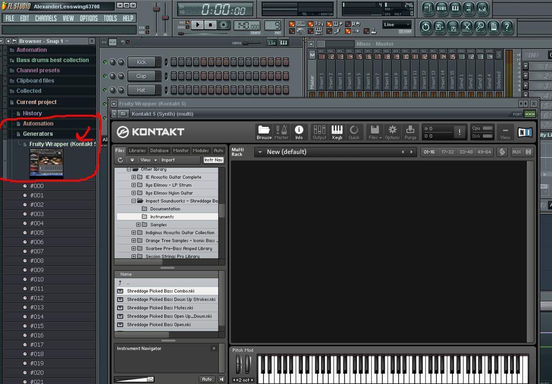This screenshot has width=552, height=384.
Task: Open Line snap dropdown
Action: coord(397,25)
